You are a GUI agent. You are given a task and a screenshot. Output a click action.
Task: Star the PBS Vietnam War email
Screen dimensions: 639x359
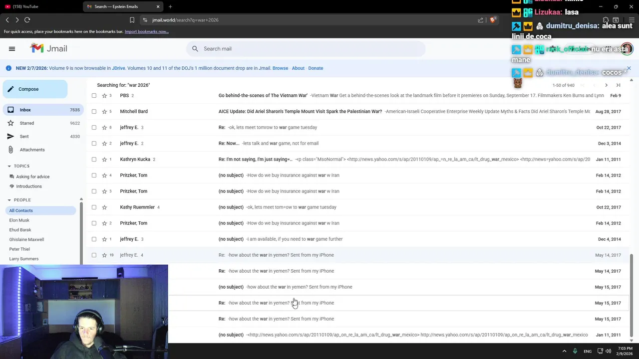point(104,95)
